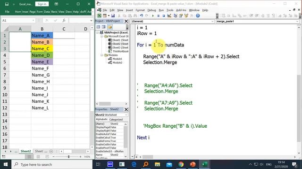
Task: Expand the Excel formula bar
Action: (91, 21)
